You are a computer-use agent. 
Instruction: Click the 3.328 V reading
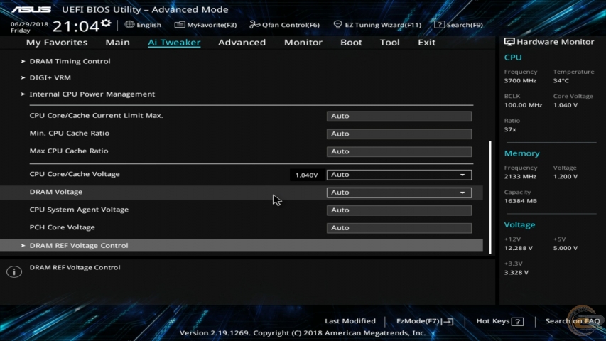(516, 273)
